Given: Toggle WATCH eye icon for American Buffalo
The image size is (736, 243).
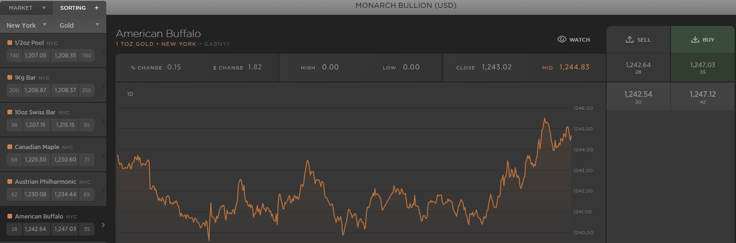Looking at the screenshot, I should tap(562, 39).
